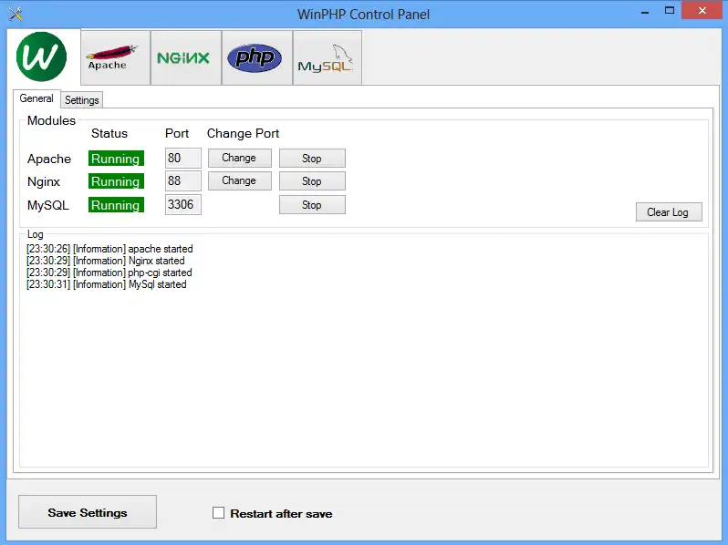This screenshot has height=545, width=728.
Task: Click the MySQL module label
Action: (48, 205)
